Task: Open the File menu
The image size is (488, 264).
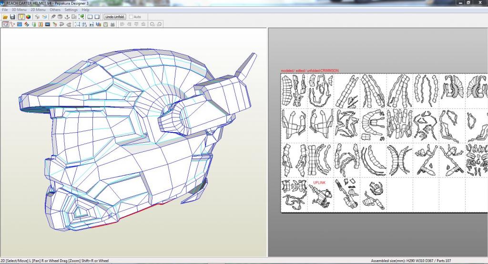Action: (5, 10)
